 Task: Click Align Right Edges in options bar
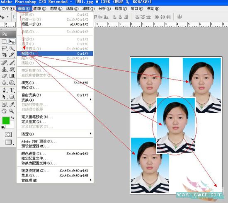126,17
